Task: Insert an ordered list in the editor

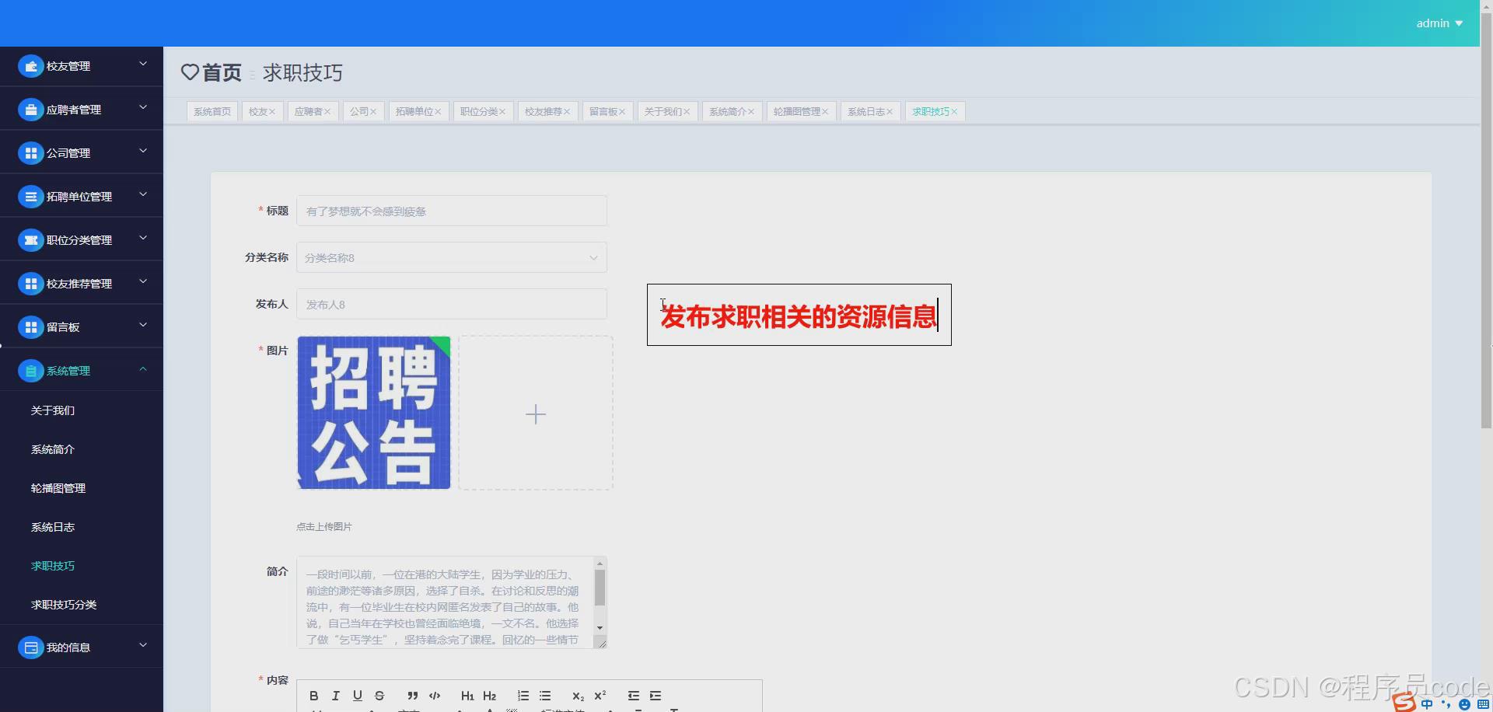Action: pos(523,696)
